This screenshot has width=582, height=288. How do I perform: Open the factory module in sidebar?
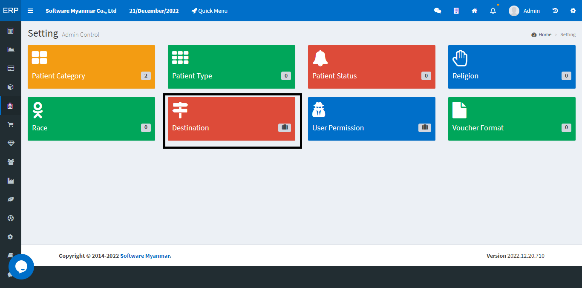click(x=11, y=181)
